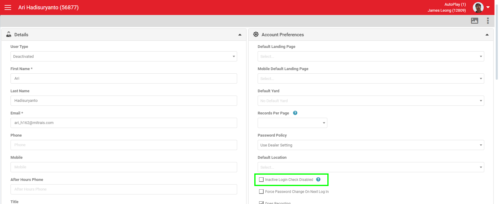This screenshot has width=499, height=204.
Task: Click the Details person icon
Action: [9, 34]
